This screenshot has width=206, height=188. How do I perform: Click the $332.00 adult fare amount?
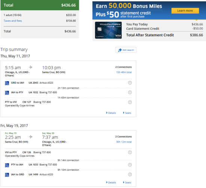(71, 15)
